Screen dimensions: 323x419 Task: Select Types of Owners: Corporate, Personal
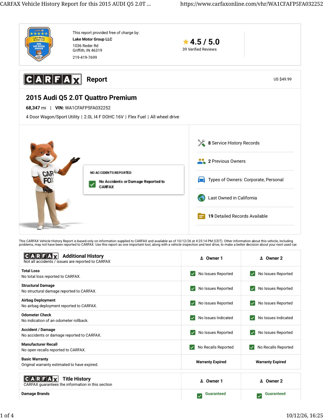[x=246, y=180]
